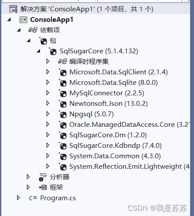The image size is (194, 216).
Task: Expand MySqlConnector (2.2.5) node
Action: click(x=48, y=93)
